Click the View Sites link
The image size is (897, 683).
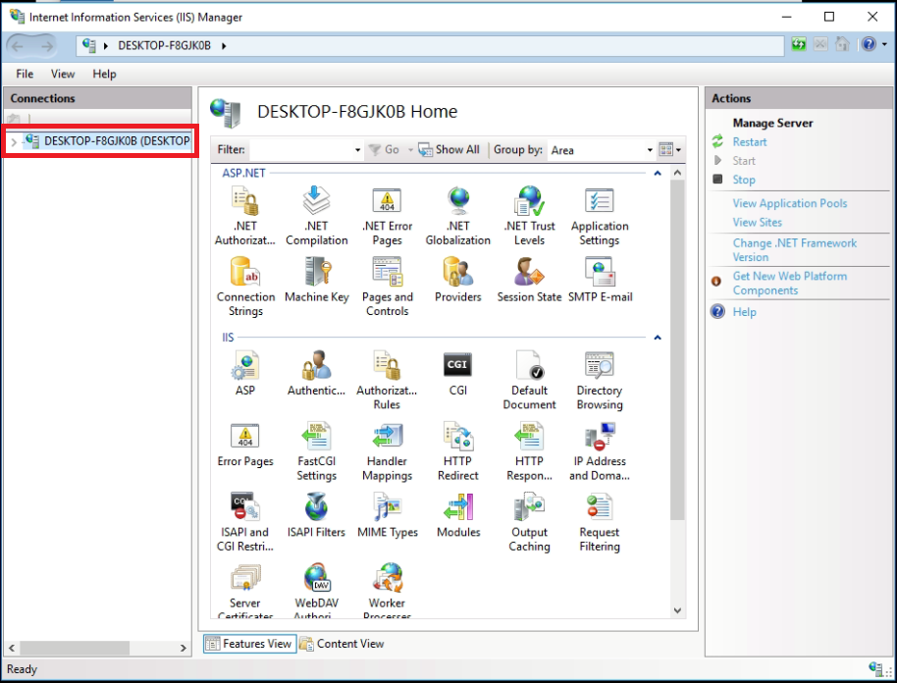pos(757,222)
